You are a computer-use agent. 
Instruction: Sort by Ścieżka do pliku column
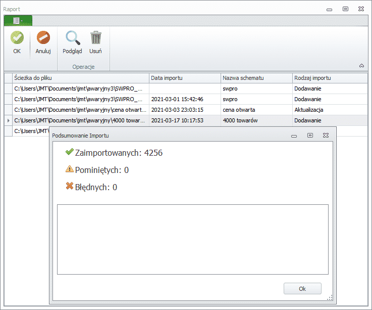point(81,78)
